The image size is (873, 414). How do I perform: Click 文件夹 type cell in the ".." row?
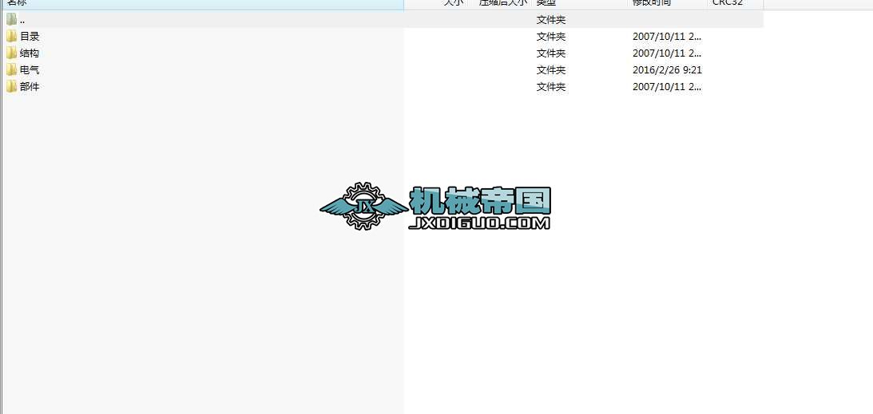click(551, 20)
